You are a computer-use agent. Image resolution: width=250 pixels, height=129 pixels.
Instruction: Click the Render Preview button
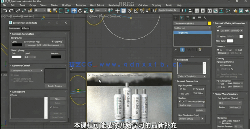pyautogui.click(x=55, y=86)
